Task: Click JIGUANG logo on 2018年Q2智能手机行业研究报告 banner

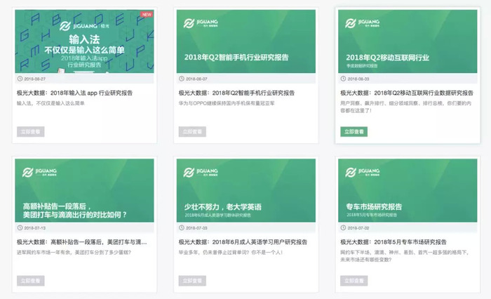Action: (x=201, y=23)
